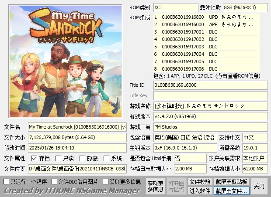
Task: Tick the 获取更多信息 checkbox
Action: click(105, 181)
